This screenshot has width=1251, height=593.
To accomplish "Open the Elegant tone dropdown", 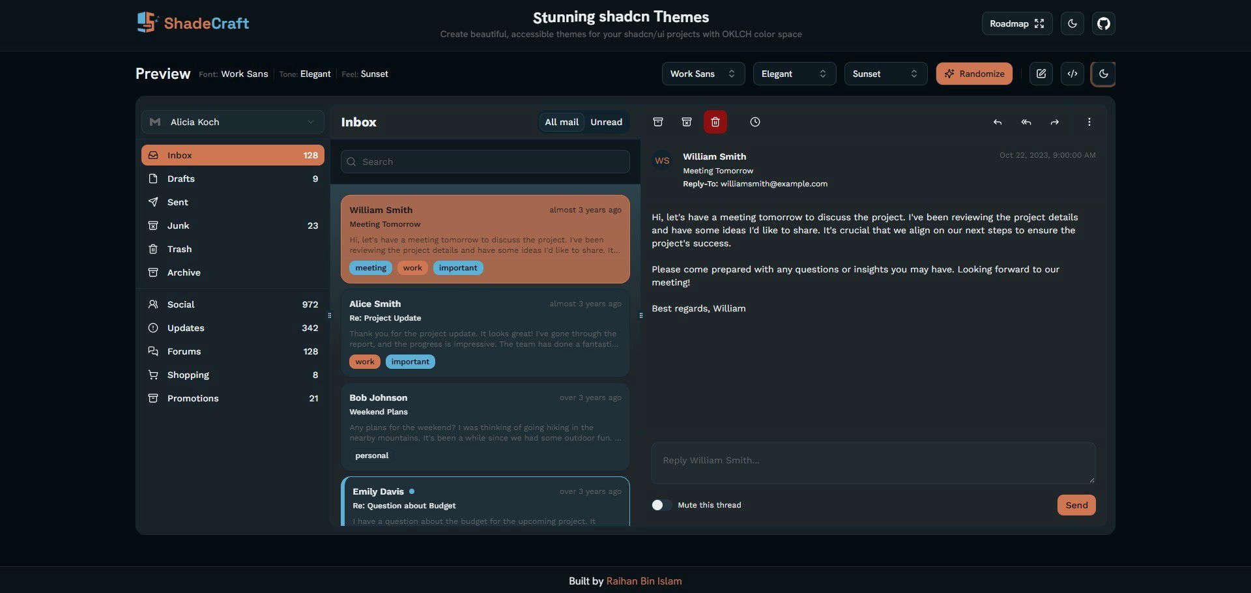I will [794, 74].
